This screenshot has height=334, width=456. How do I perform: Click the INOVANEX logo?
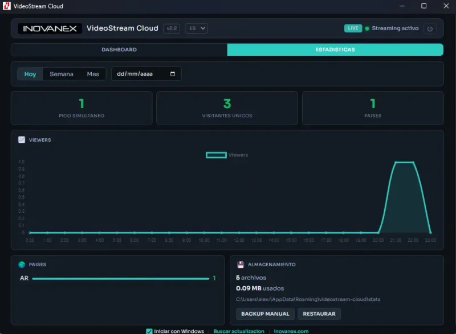(x=50, y=28)
